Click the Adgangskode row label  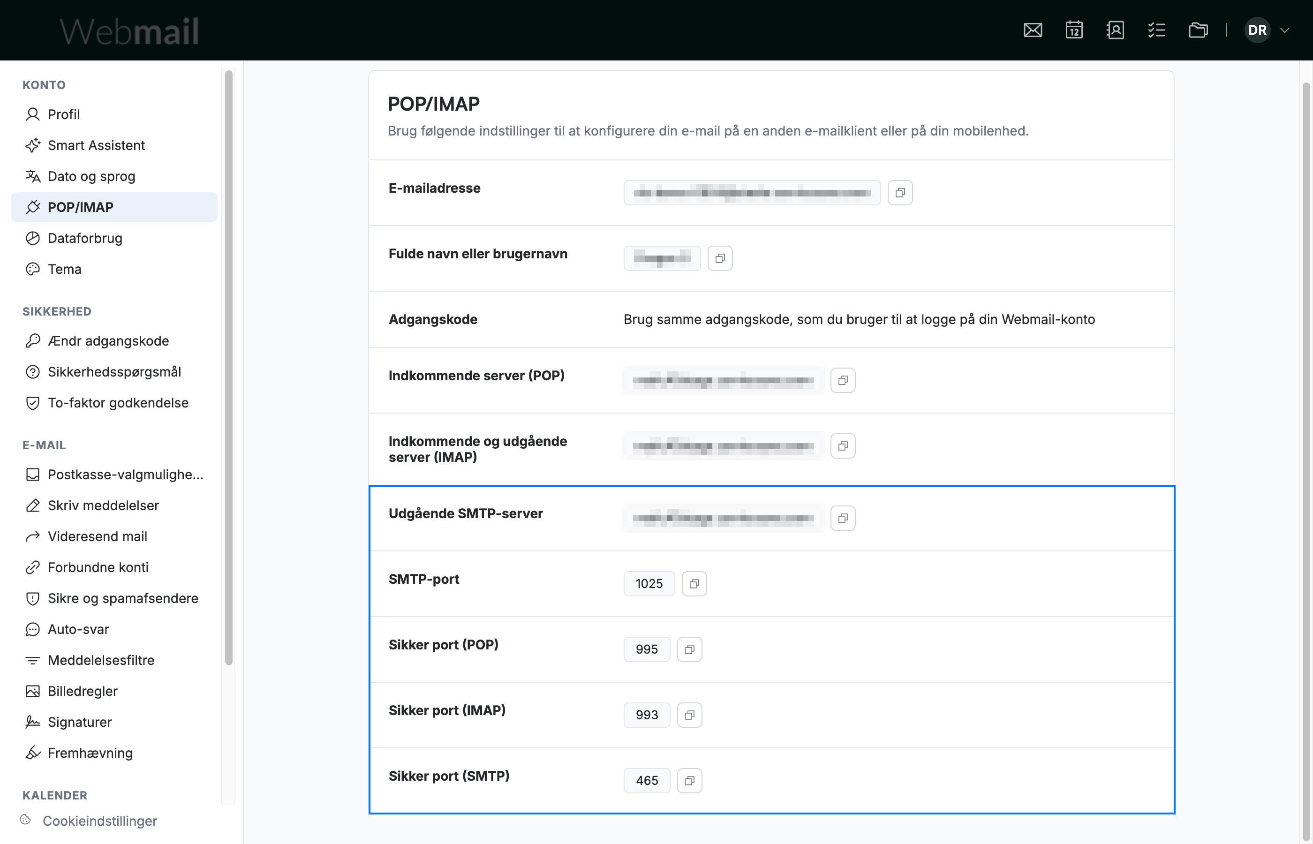(x=433, y=319)
